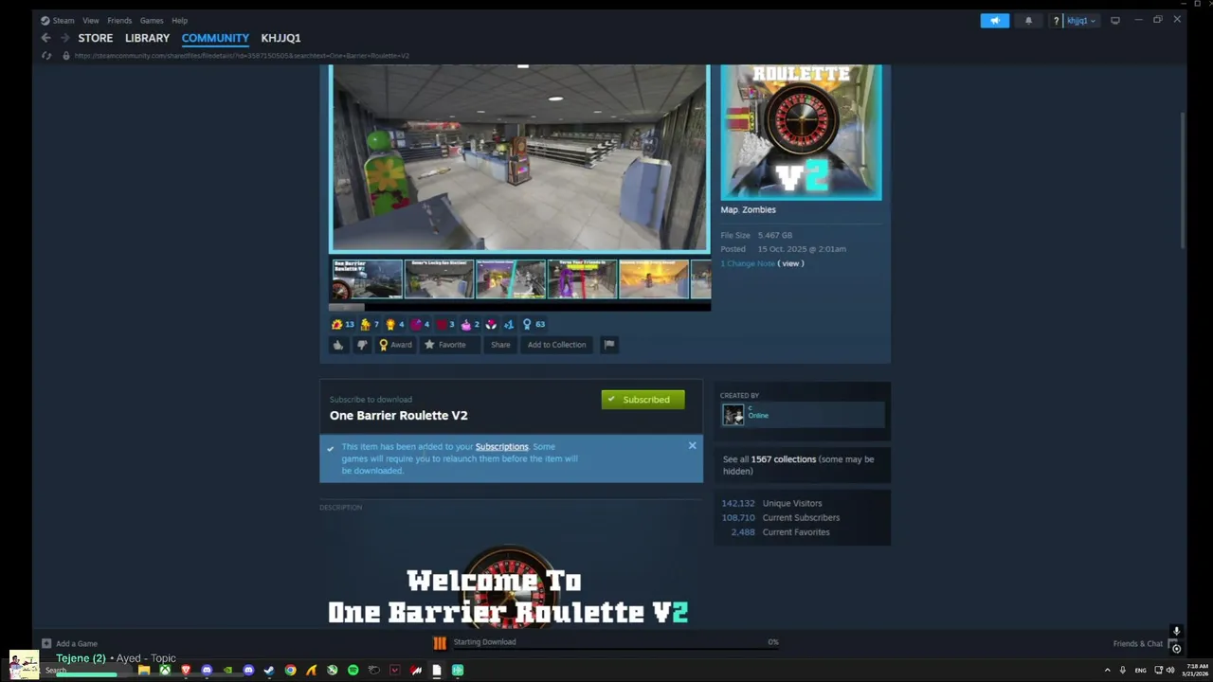Click the thumbs down rate button
The image size is (1213, 682).
[x=361, y=345]
